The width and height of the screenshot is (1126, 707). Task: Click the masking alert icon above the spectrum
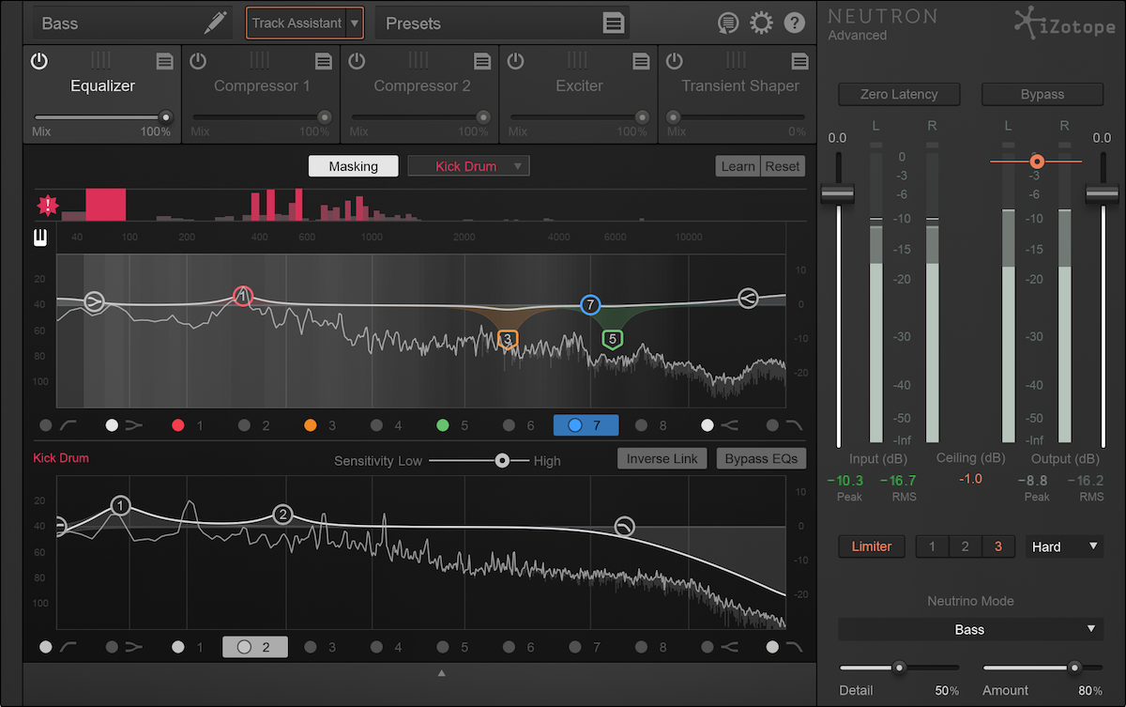pos(47,205)
